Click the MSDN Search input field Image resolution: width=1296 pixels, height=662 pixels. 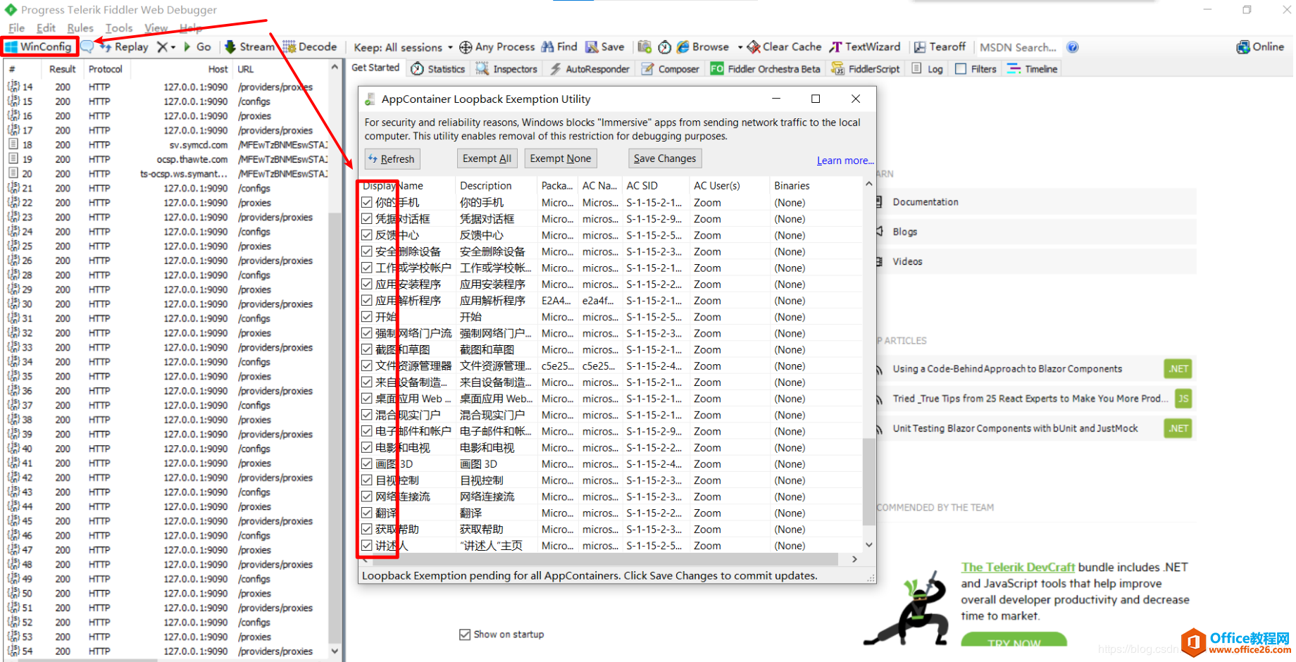pos(1018,47)
